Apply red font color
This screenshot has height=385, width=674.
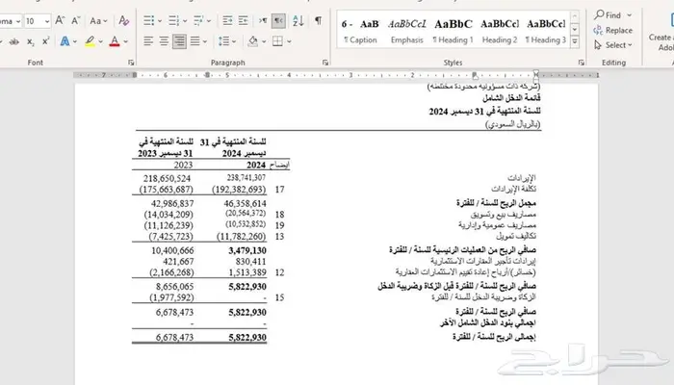(115, 41)
